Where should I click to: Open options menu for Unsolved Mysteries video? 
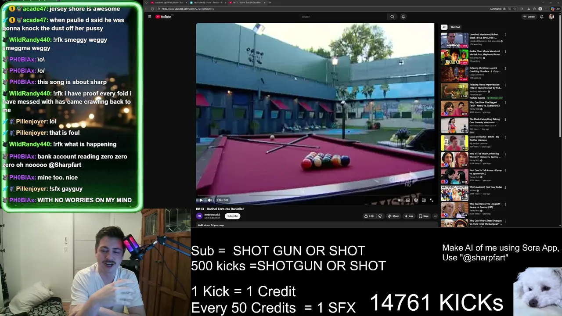[505, 35]
